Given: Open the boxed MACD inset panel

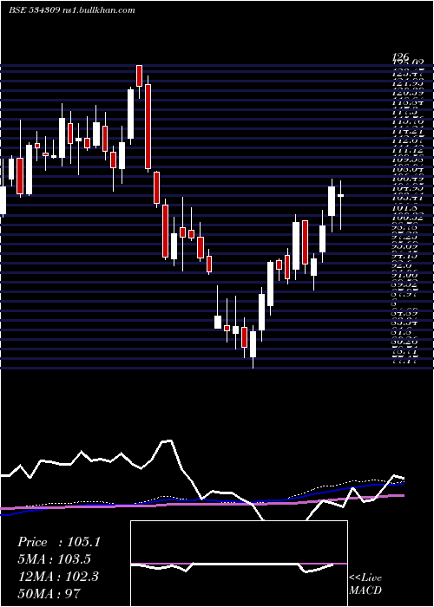Looking at the screenshot, I should [239, 564].
